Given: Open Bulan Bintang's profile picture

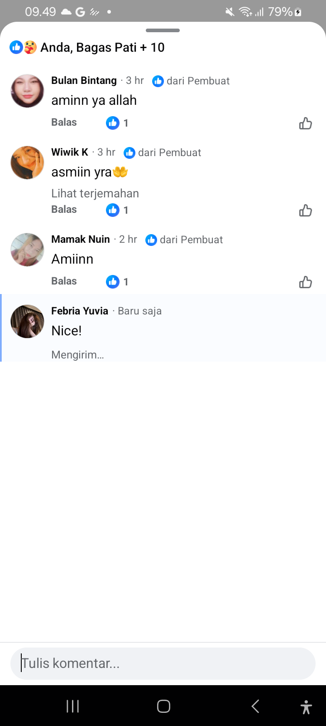Looking at the screenshot, I should point(27,91).
